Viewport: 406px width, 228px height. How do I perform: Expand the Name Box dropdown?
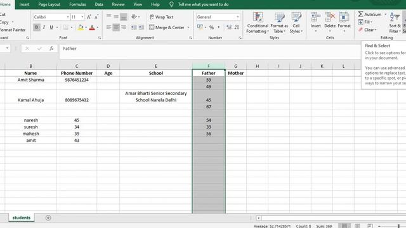7,48
